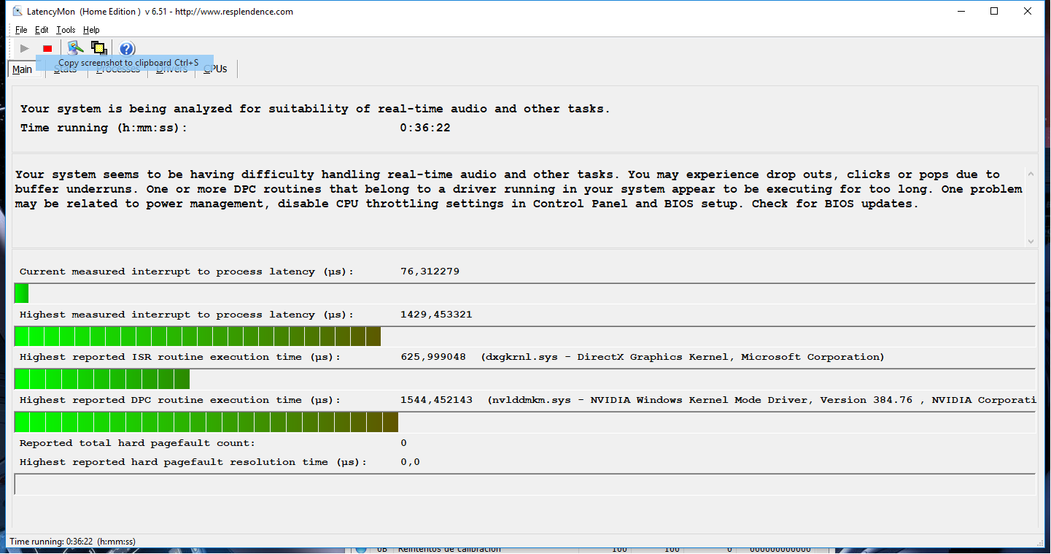1051x554 pixels.
Task: Close the LatencyMon window
Action: point(1028,11)
